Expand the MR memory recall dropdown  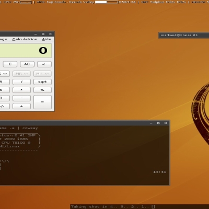click(21, 74)
